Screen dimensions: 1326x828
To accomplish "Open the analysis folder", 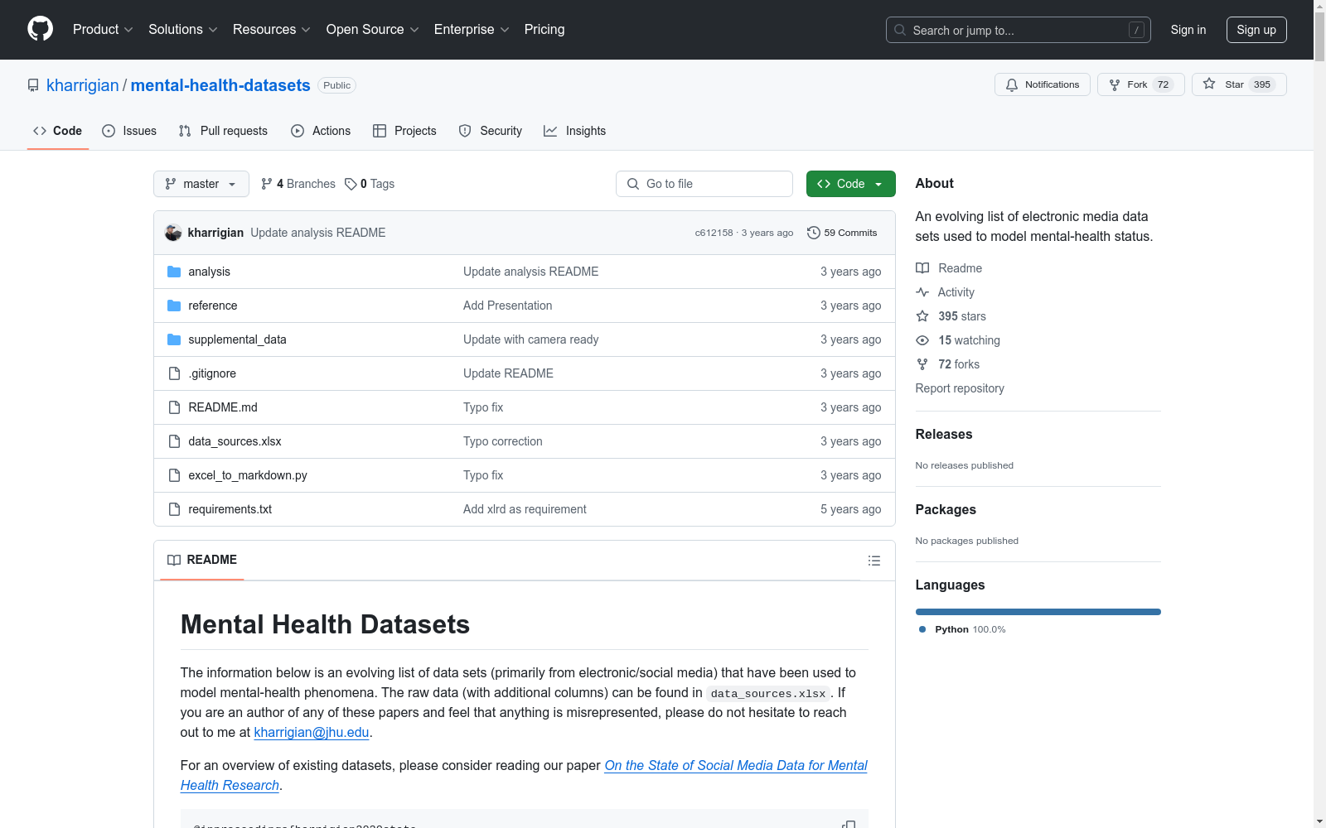I will tap(209, 272).
